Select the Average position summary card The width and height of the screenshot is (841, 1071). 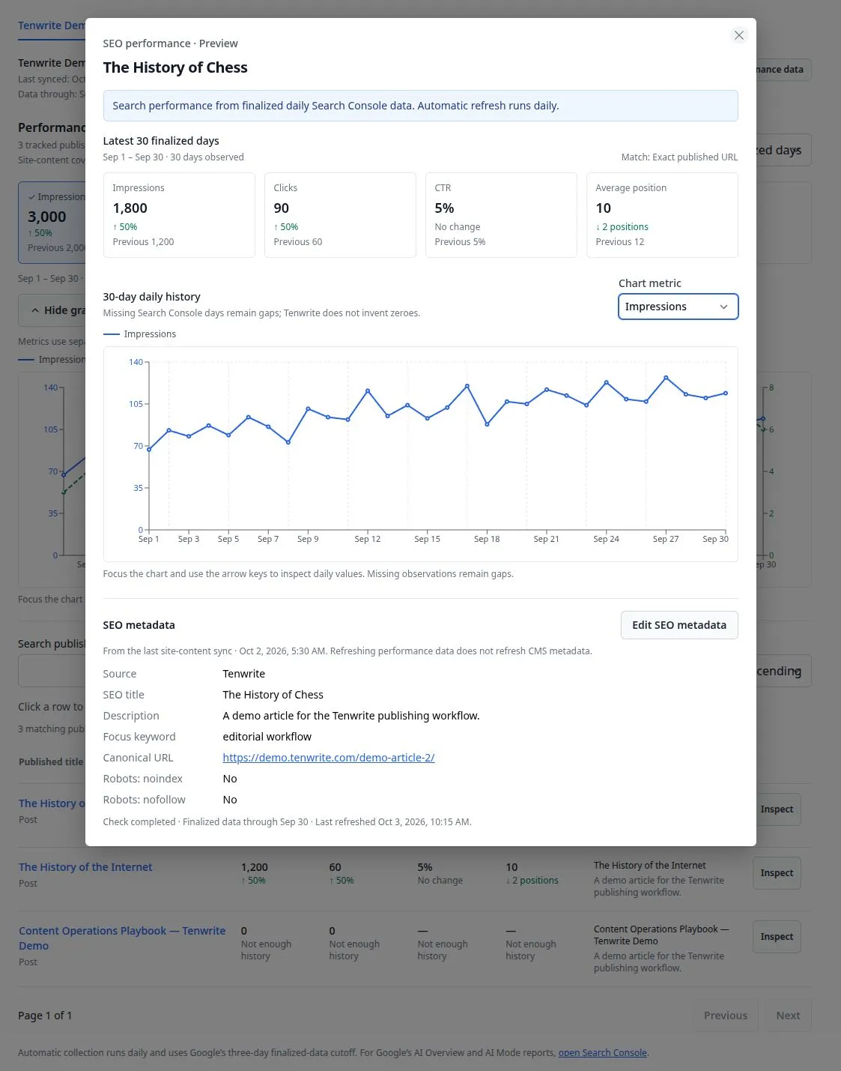coord(662,215)
